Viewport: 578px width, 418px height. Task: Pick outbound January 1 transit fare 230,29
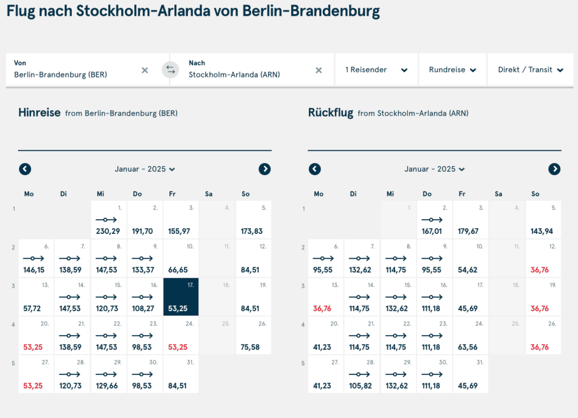(x=108, y=219)
